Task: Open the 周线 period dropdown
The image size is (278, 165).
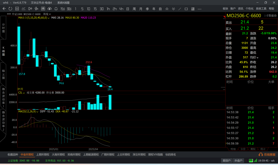Action: point(47,14)
